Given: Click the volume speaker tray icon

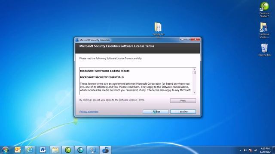Looking at the screenshot, I should point(245,150).
